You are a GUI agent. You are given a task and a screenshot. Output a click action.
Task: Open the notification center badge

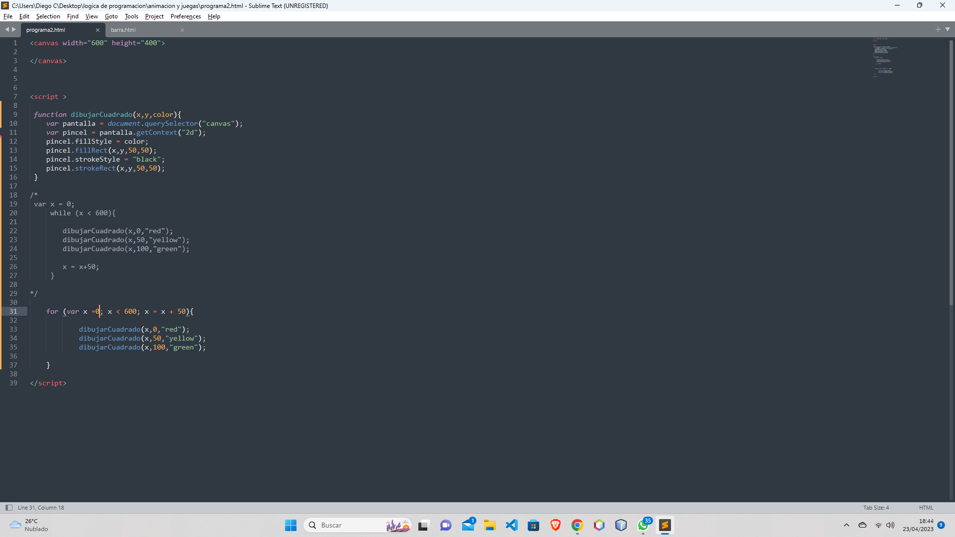pos(941,525)
